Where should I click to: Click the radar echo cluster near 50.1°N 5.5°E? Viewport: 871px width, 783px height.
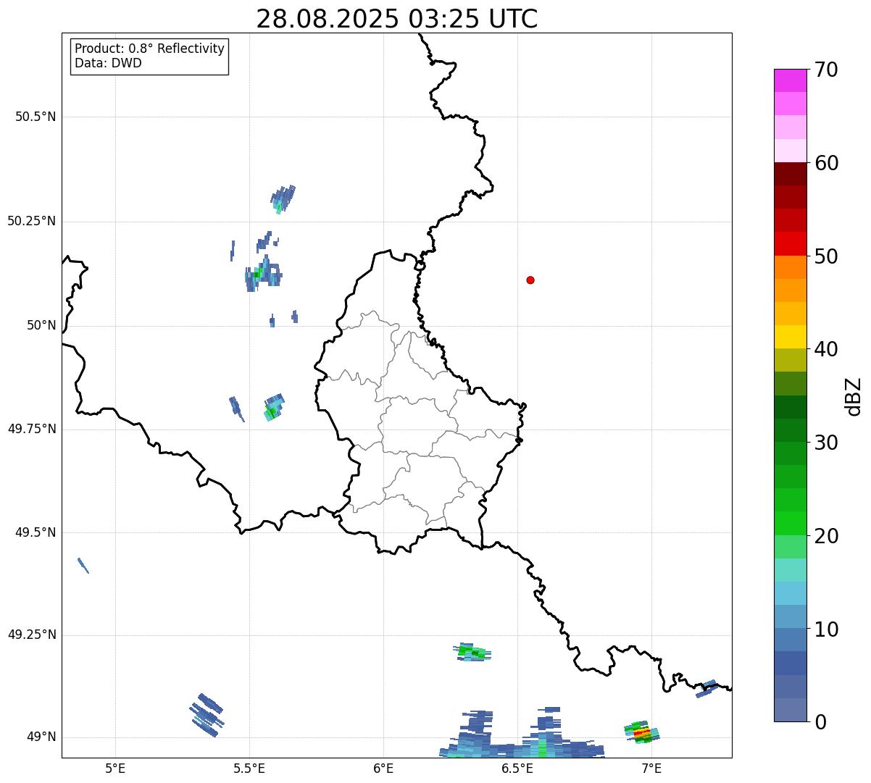pos(262,275)
